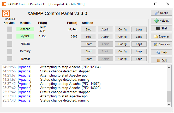Viewport: 174px width, 113px height.
Task: Start the Tomcat module
Action: (x=88, y=59)
